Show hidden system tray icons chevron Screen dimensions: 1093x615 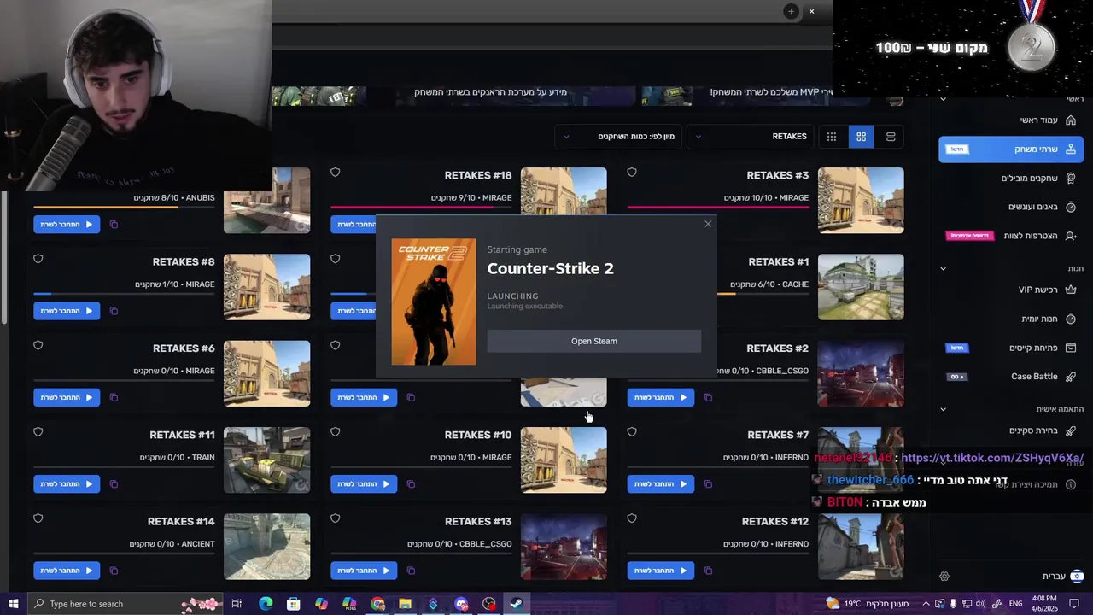point(926,604)
